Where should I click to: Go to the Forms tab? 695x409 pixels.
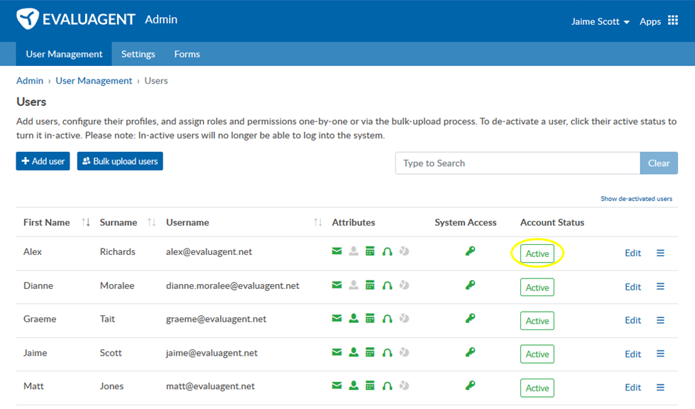click(187, 54)
